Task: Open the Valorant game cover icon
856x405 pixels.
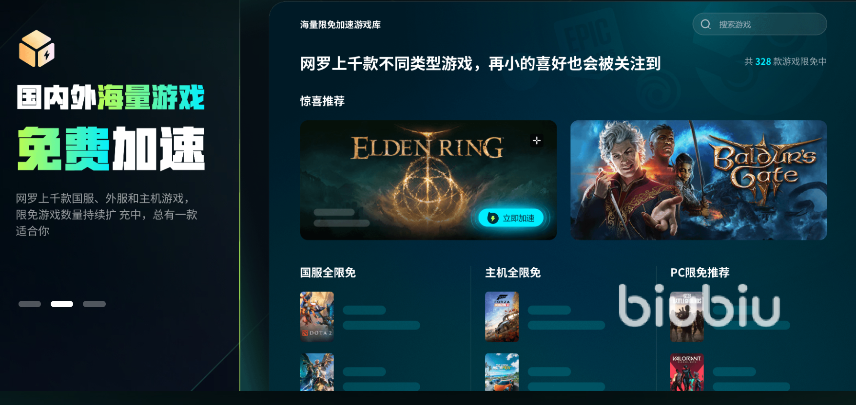Action: click(687, 372)
